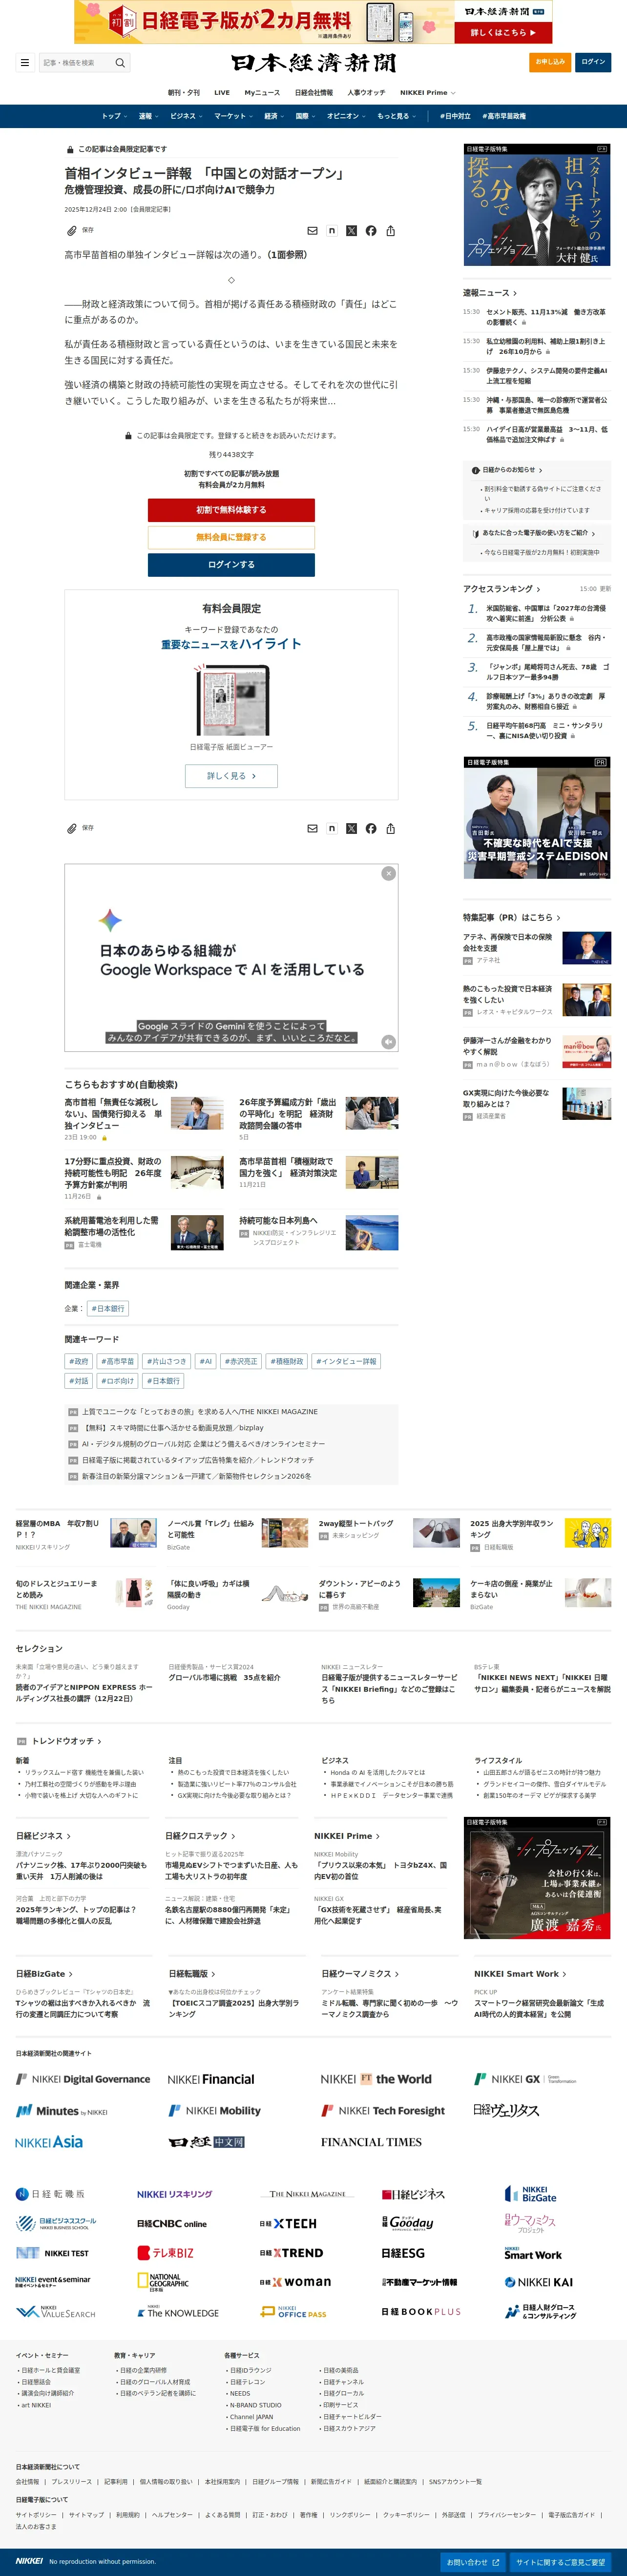Expand the 日経からのお知らせ panel
Viewport: 627px width, 2576px height.
tap(508, 470)
